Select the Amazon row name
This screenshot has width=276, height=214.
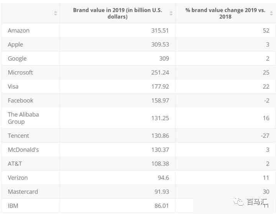point(18,30)
